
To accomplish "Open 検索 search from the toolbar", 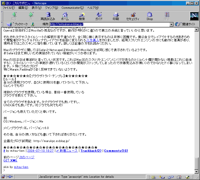I will pos(82,16).
